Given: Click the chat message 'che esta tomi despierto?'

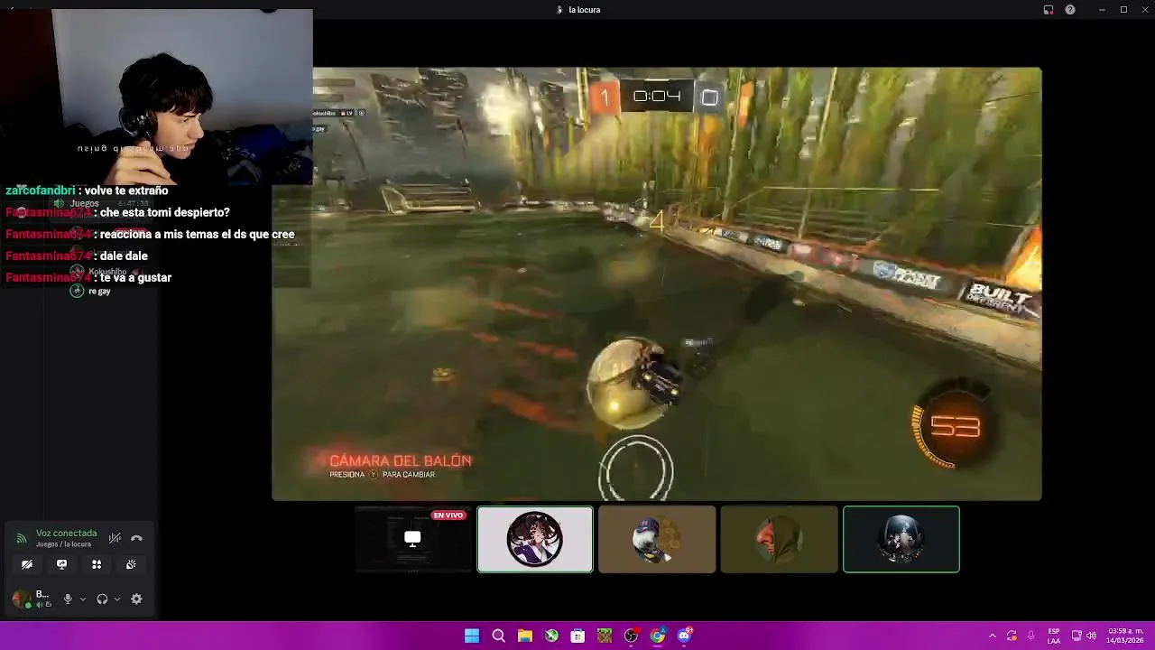Looking at the screenshot, I should pos(164,212).
